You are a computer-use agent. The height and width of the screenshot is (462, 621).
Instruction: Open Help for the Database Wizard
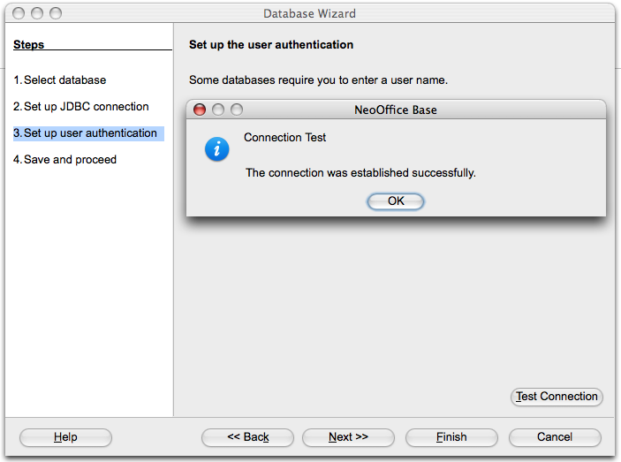tap(65, 437)
